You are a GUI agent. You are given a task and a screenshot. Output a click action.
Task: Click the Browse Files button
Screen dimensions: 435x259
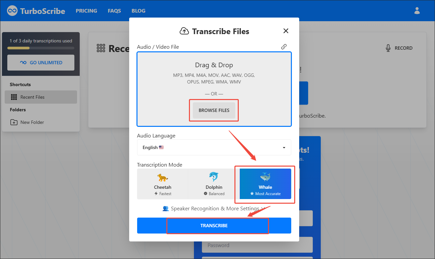pyautogui.click(x=214, y=110)
